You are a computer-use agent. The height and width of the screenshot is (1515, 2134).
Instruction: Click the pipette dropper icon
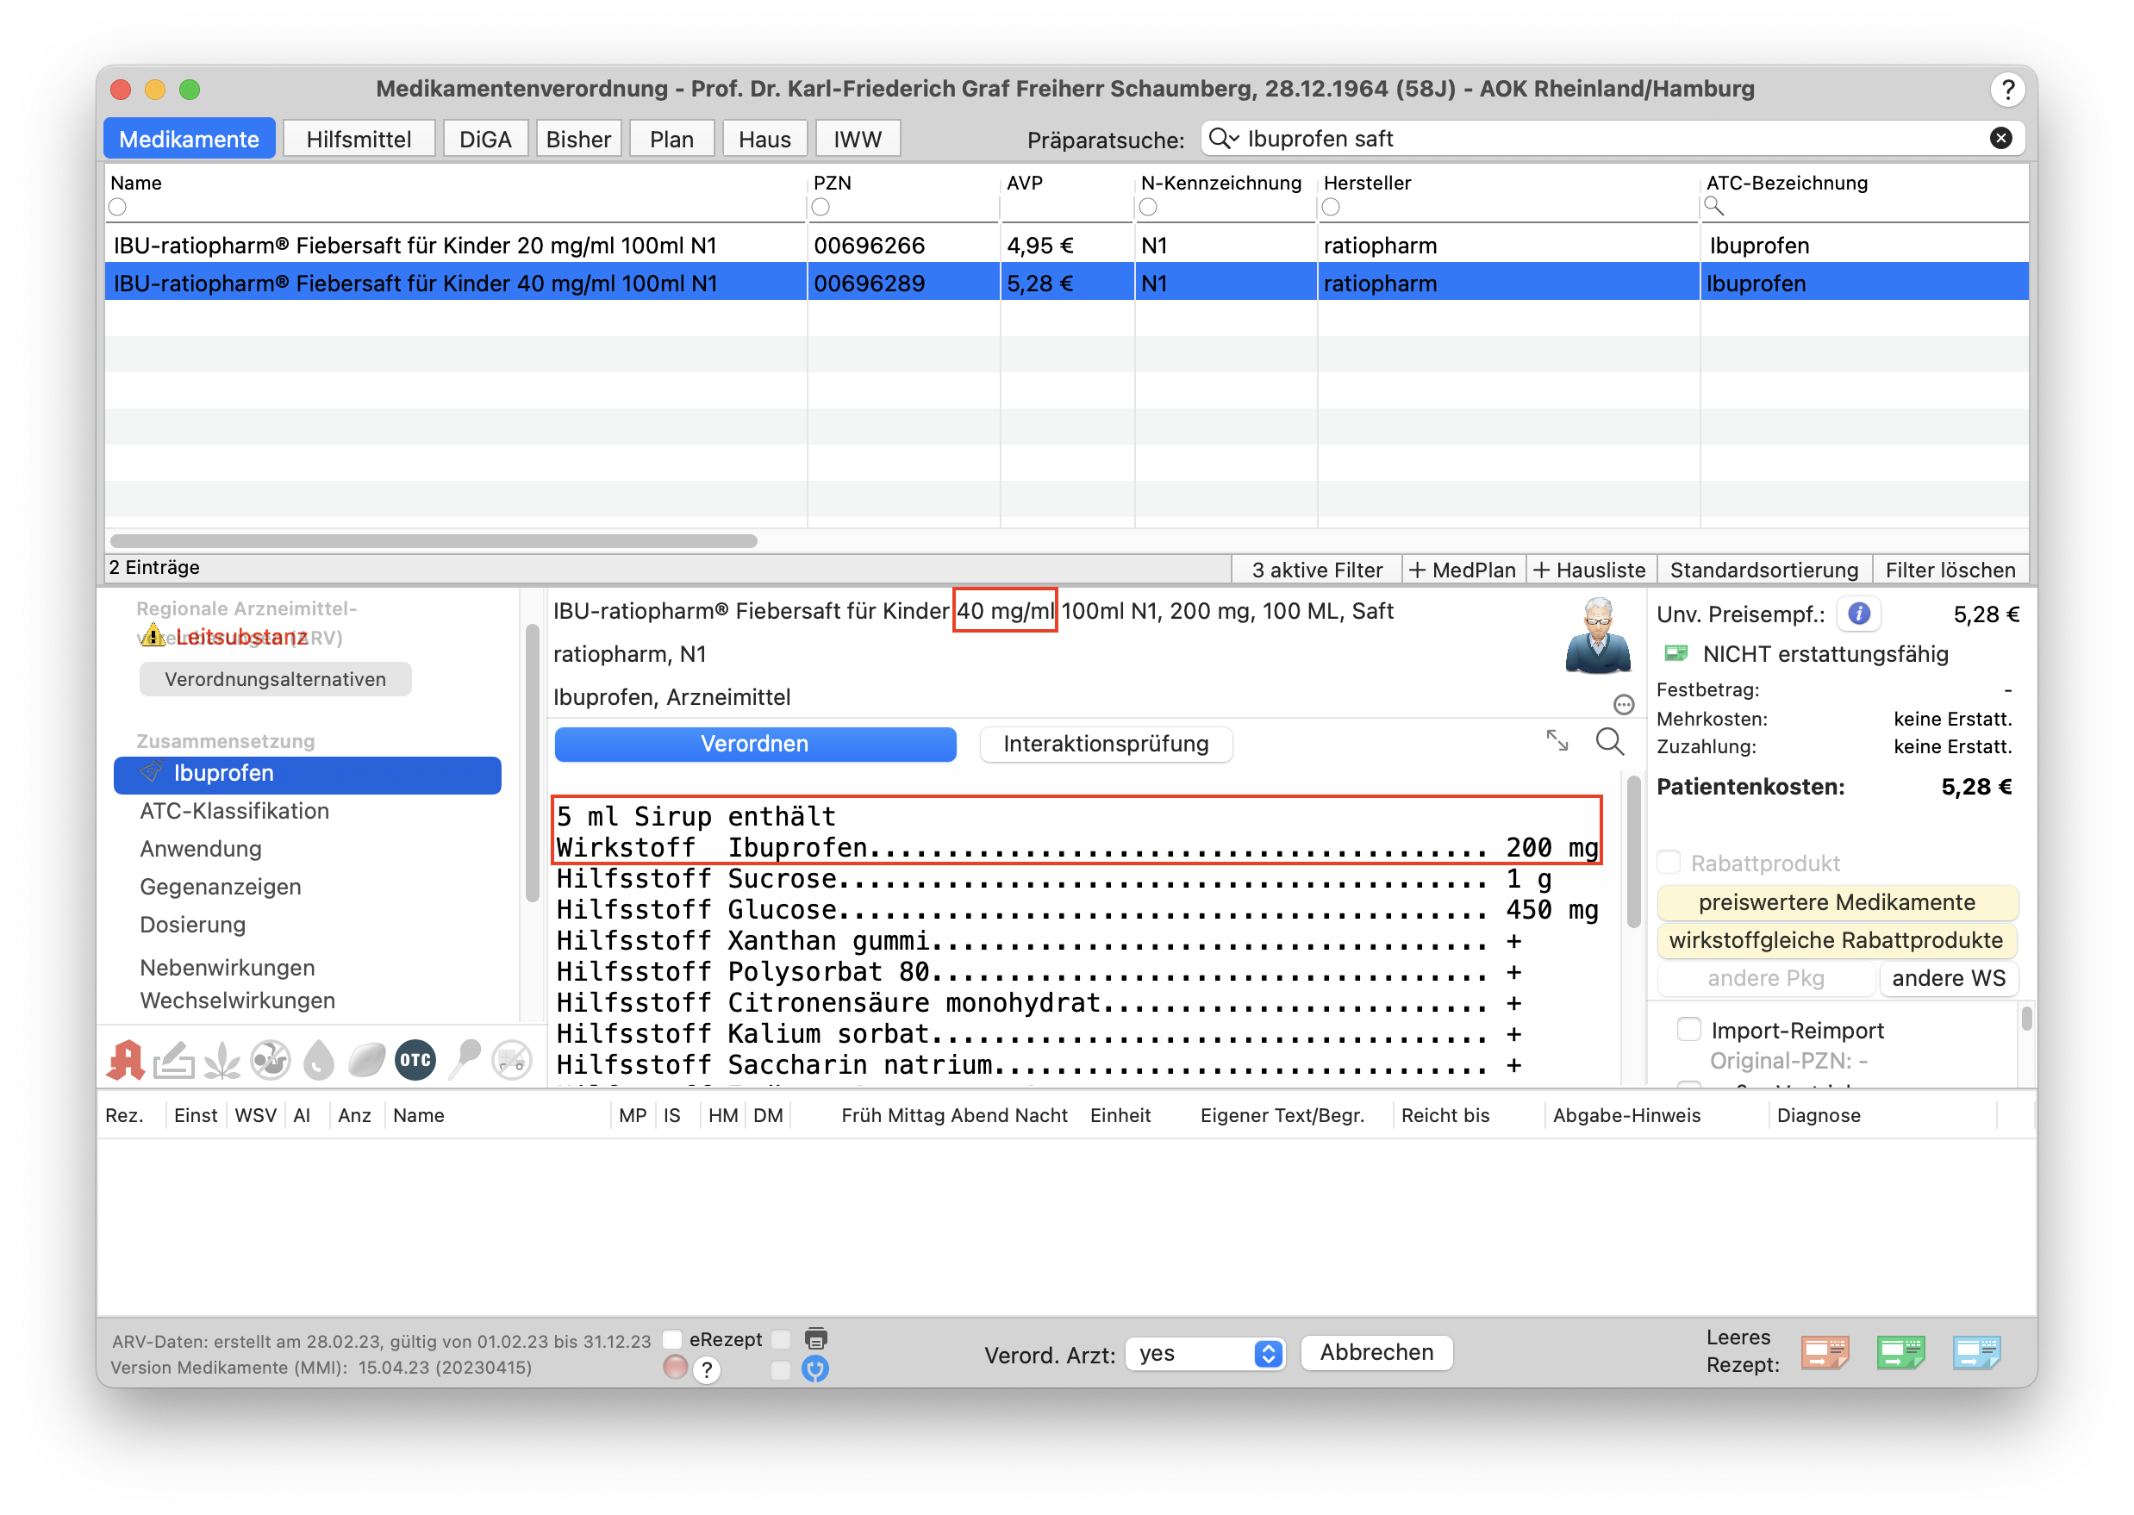point(465,1061)
